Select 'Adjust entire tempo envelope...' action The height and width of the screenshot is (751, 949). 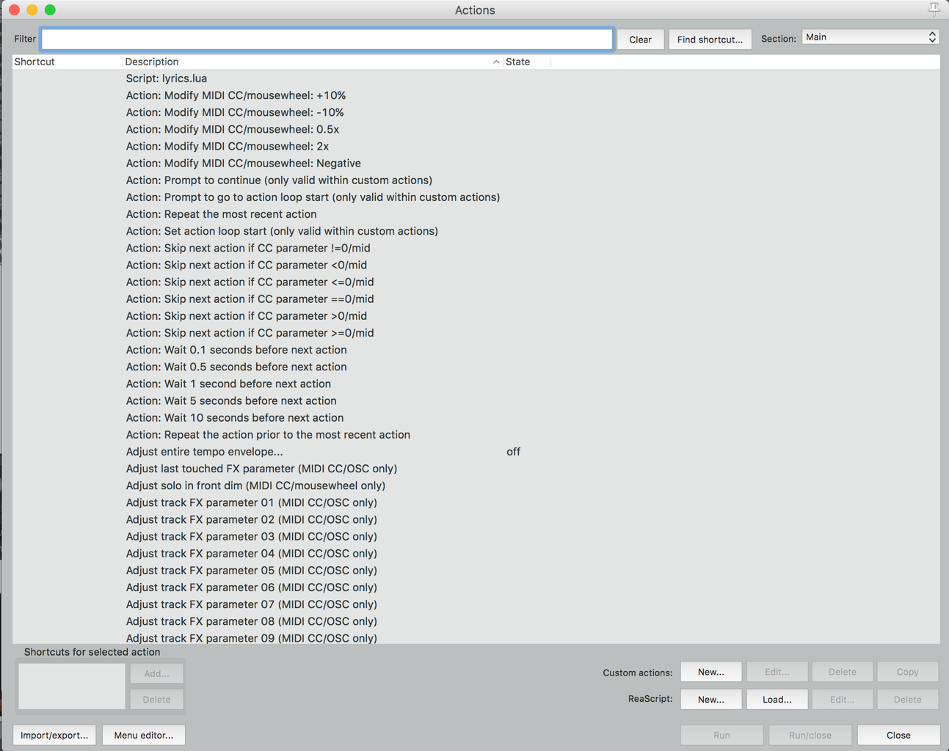(x=476, y=451)
